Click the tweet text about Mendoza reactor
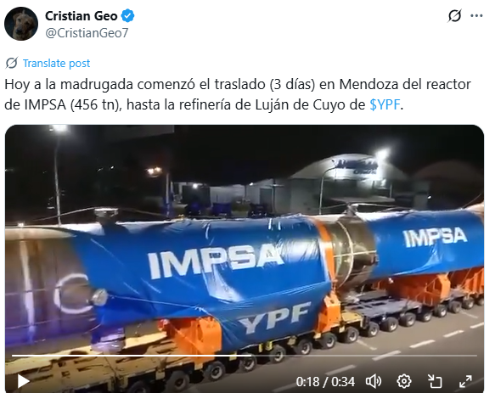 click(x=238, y=94)
